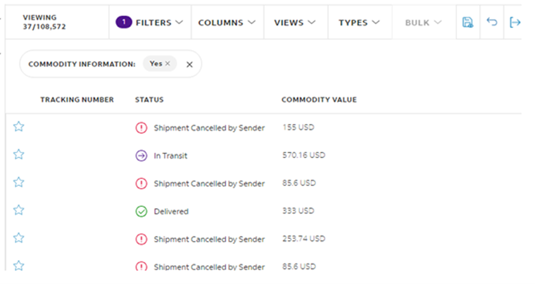The image size is (535, 284).
Task: Open the Types dropdown
Action: point(360,23)
